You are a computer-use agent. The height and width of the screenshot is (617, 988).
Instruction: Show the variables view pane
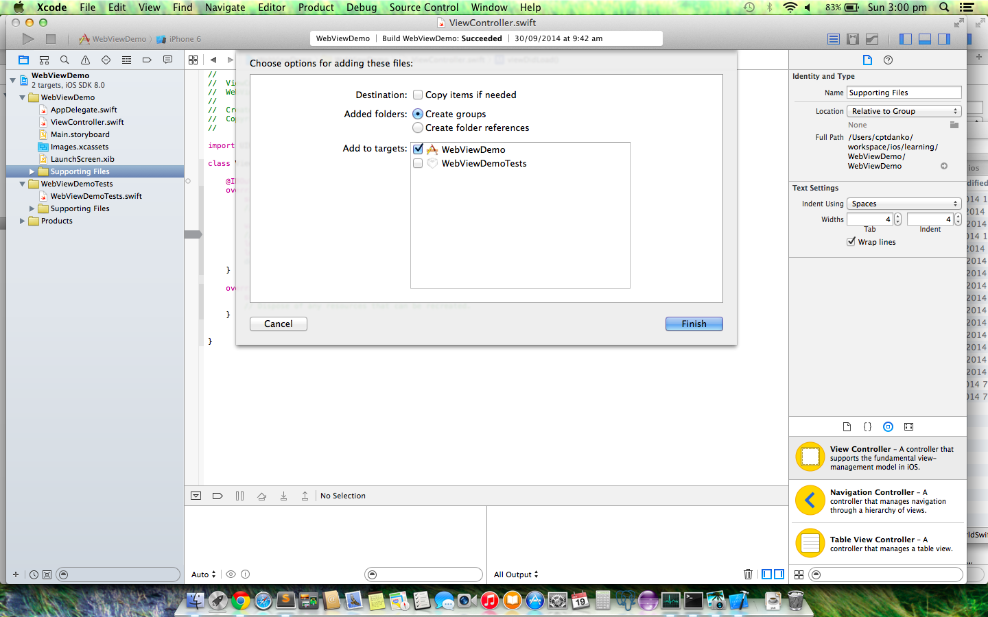point(767,574)
